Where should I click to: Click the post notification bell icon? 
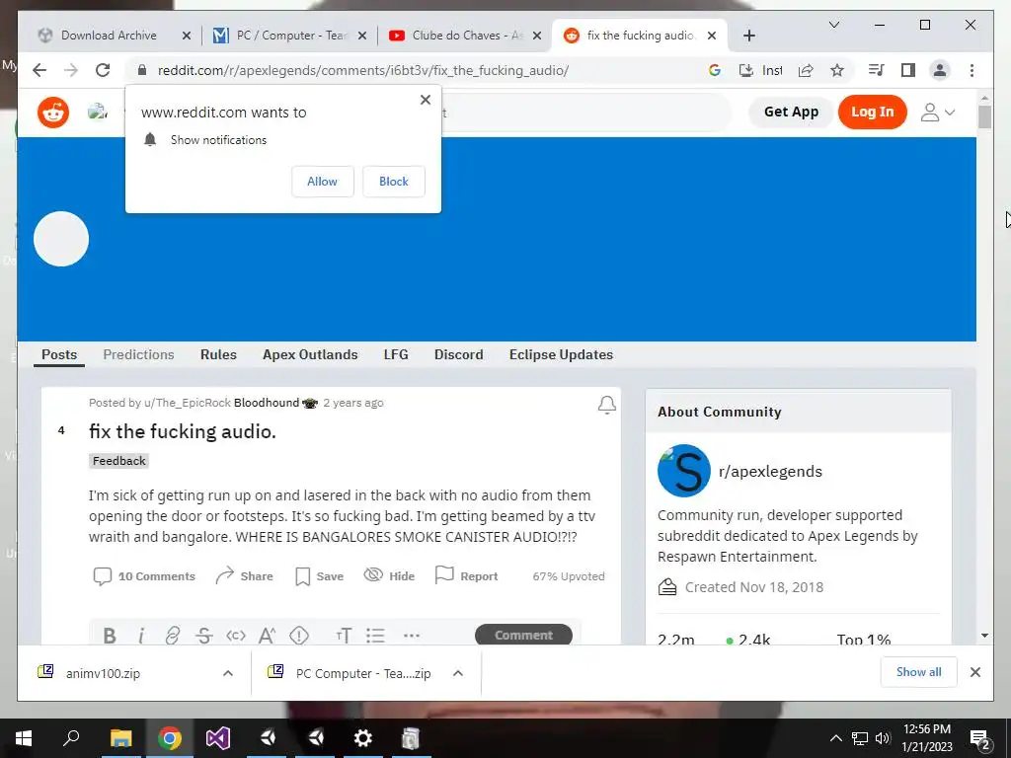pyautogui.click(x=607, y=405)
